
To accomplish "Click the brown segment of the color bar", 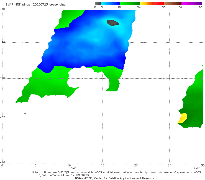I will (173, 3).
